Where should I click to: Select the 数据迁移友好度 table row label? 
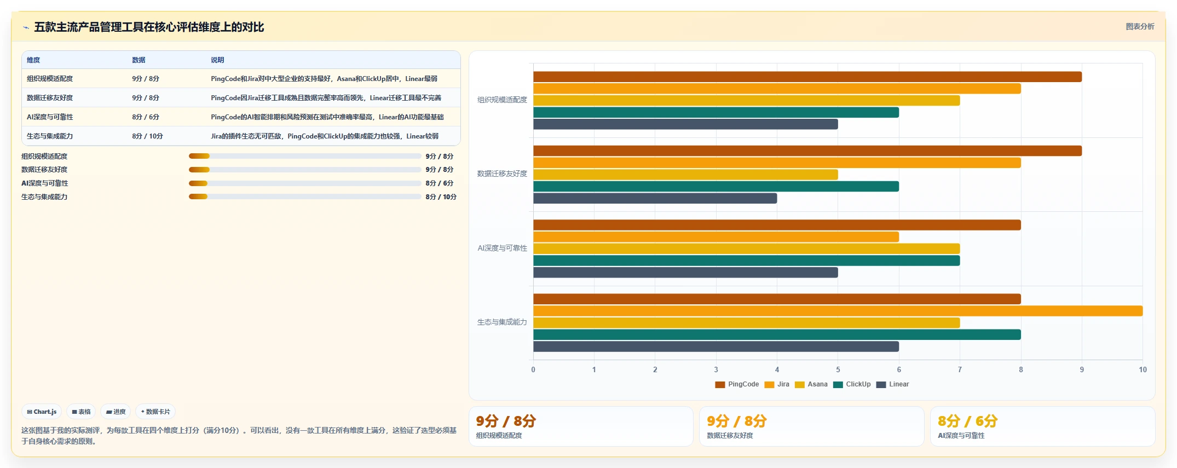pos(50,98)
